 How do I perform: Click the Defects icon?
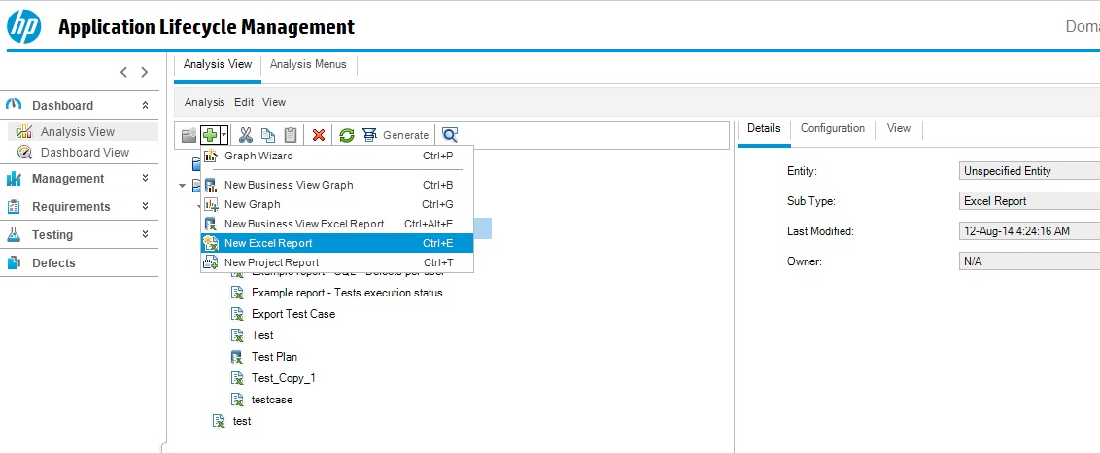point(14,262)
